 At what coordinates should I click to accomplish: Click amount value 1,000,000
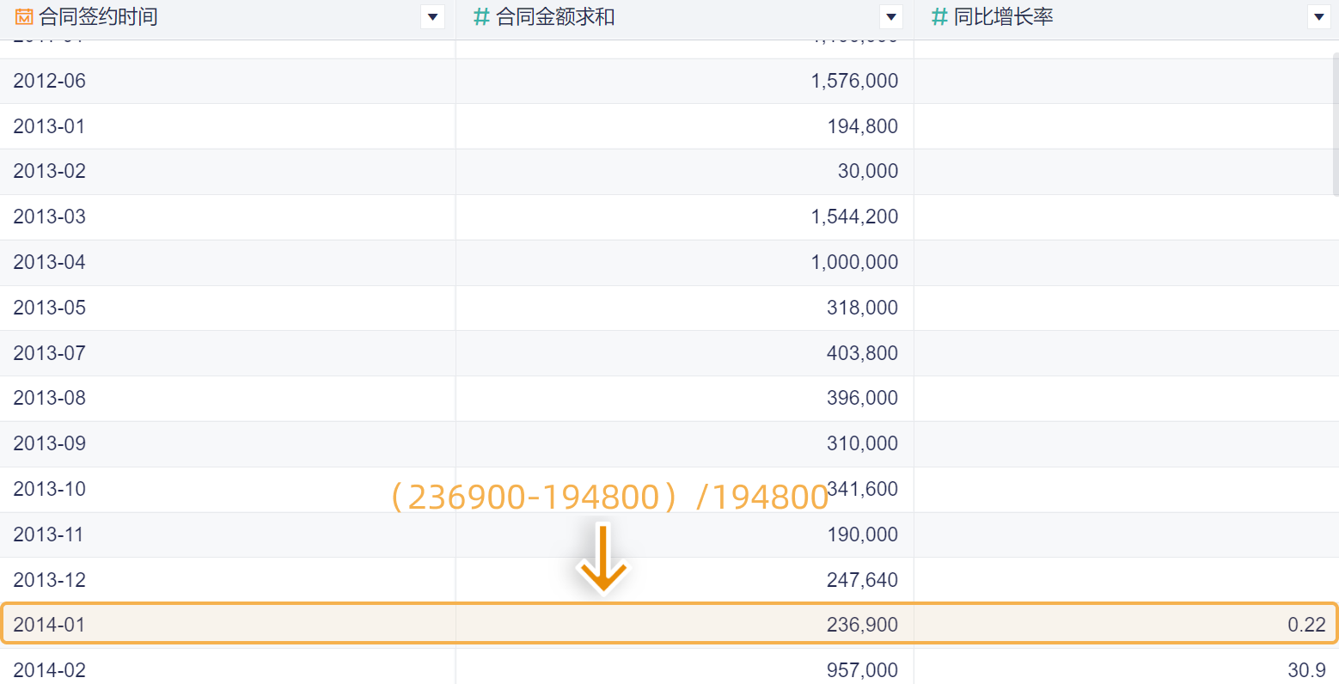854,262
